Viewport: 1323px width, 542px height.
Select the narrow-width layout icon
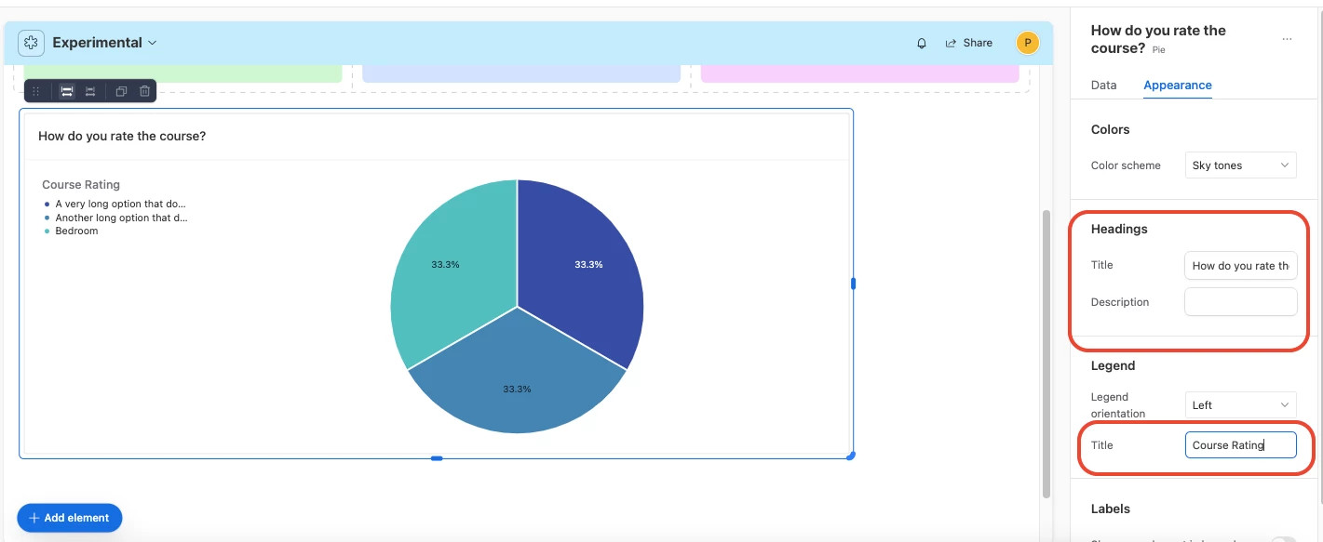[x=90, y=91]
